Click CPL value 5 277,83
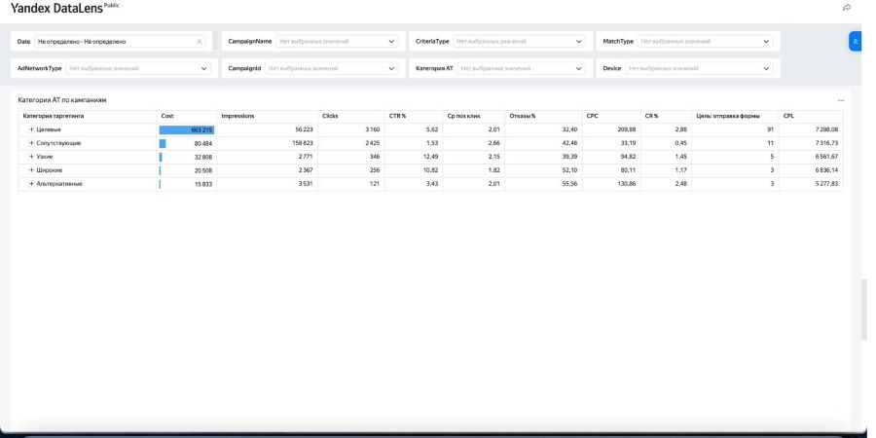The image size is (876, 438). pyautogui.click(x=826, y=183)
